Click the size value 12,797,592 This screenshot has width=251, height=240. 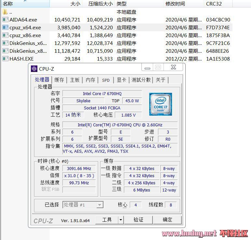pos(67,43)
